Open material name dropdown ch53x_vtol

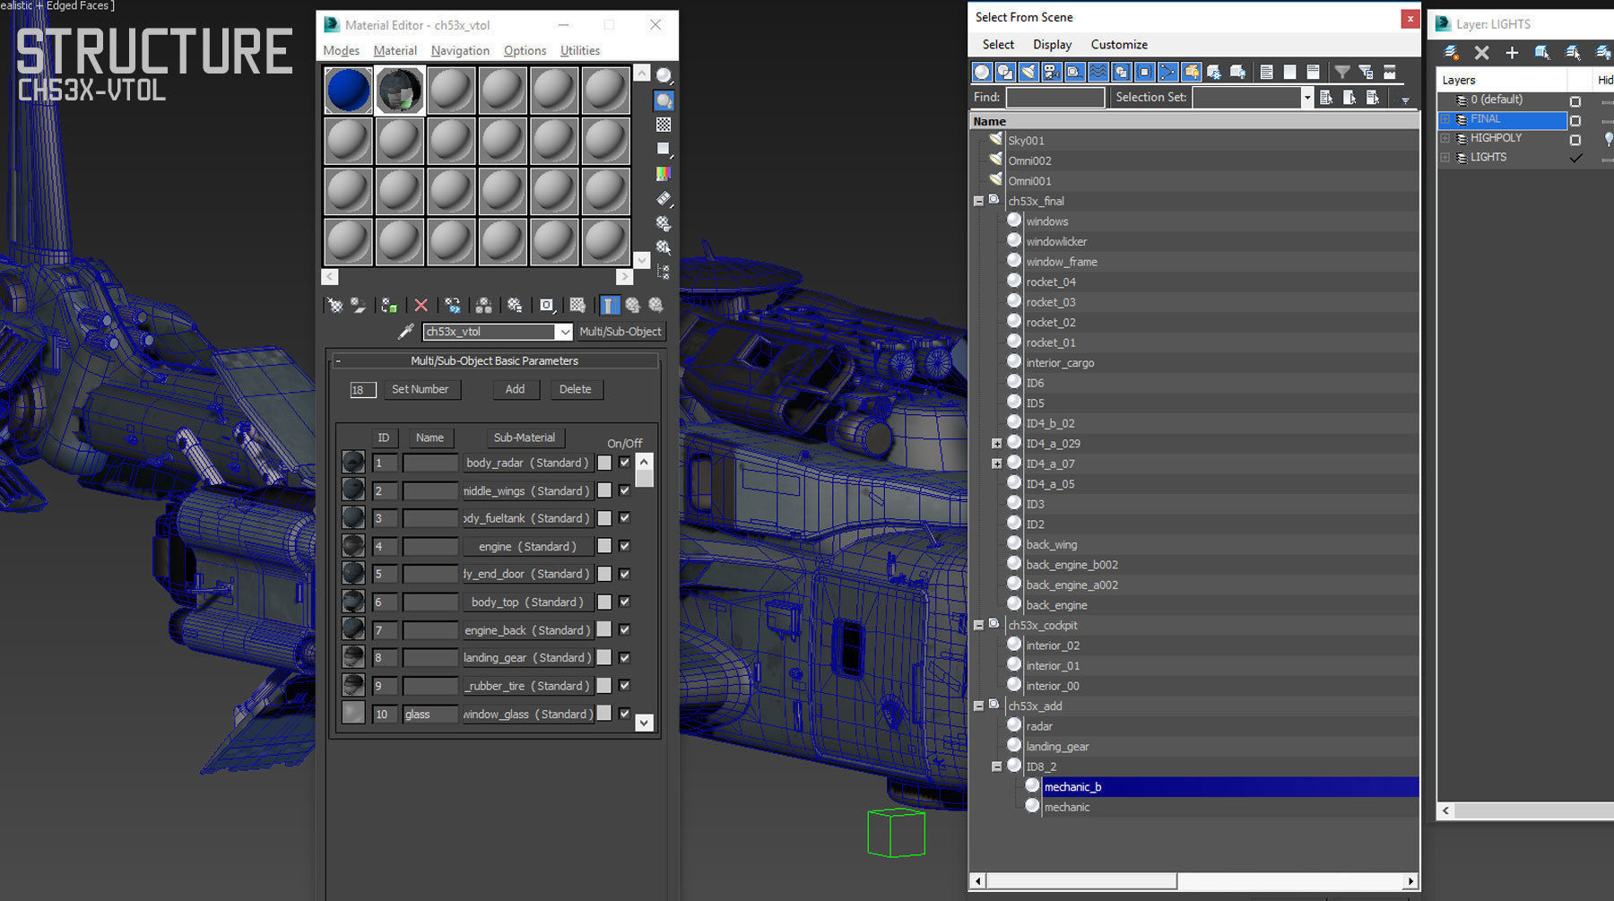click(565, 332)
